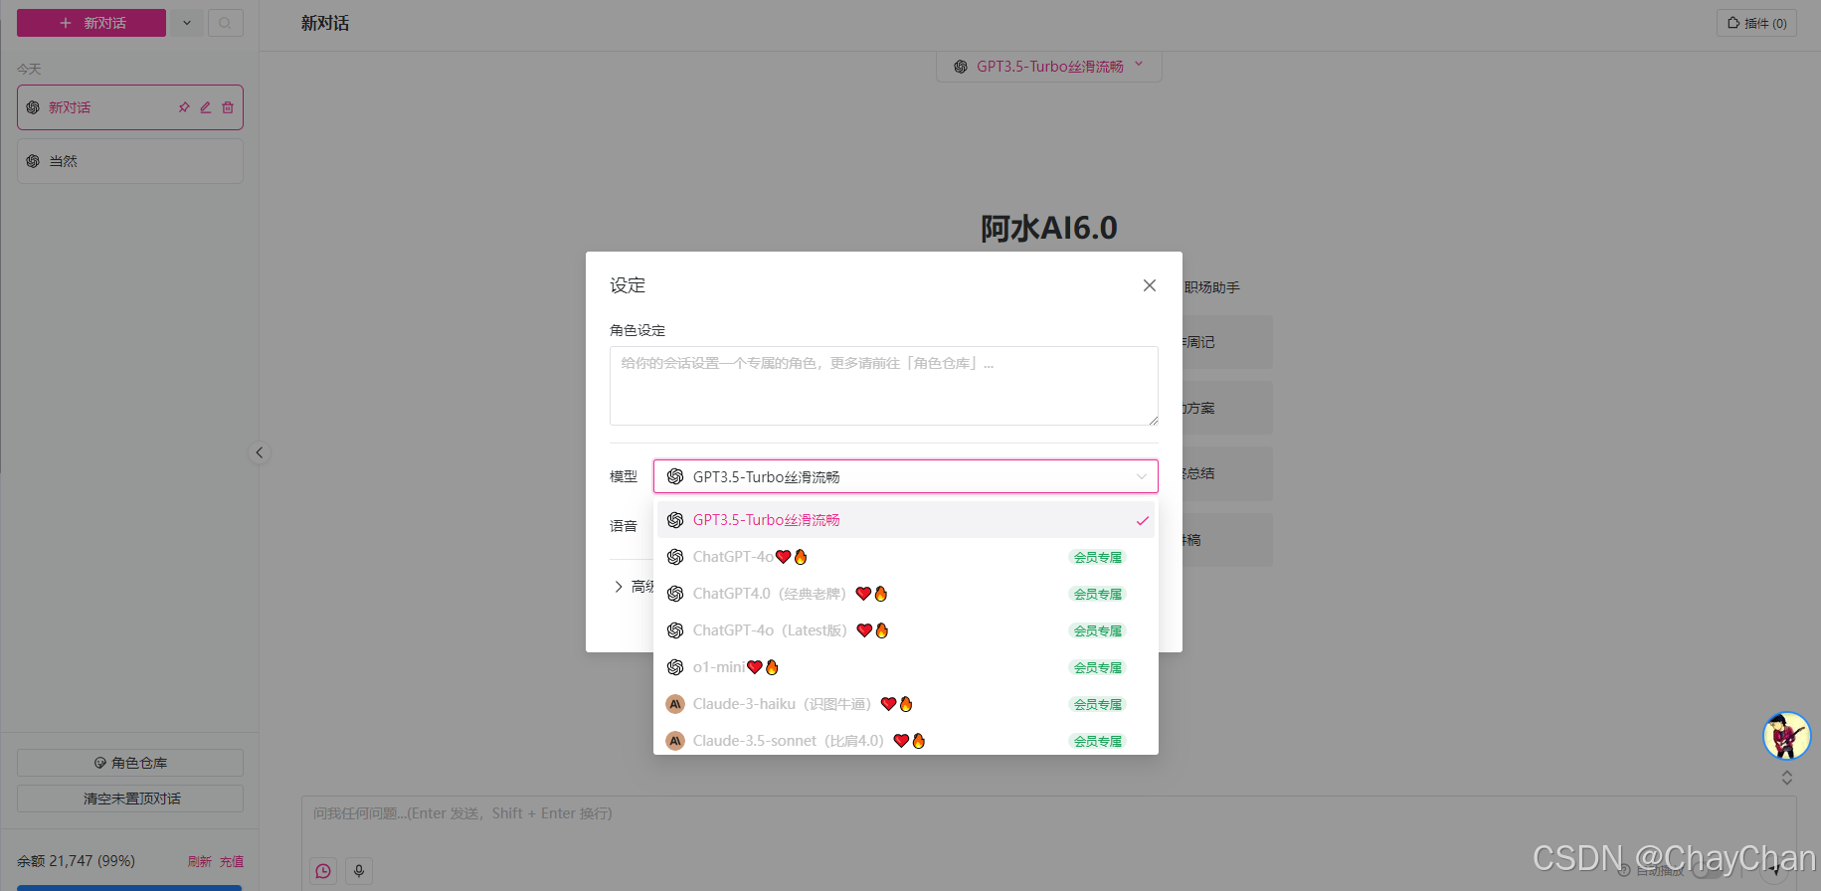Click the 会员专属 tag on the ChatGPT-4o row

pyautogui.click(x=1098, y=557)
